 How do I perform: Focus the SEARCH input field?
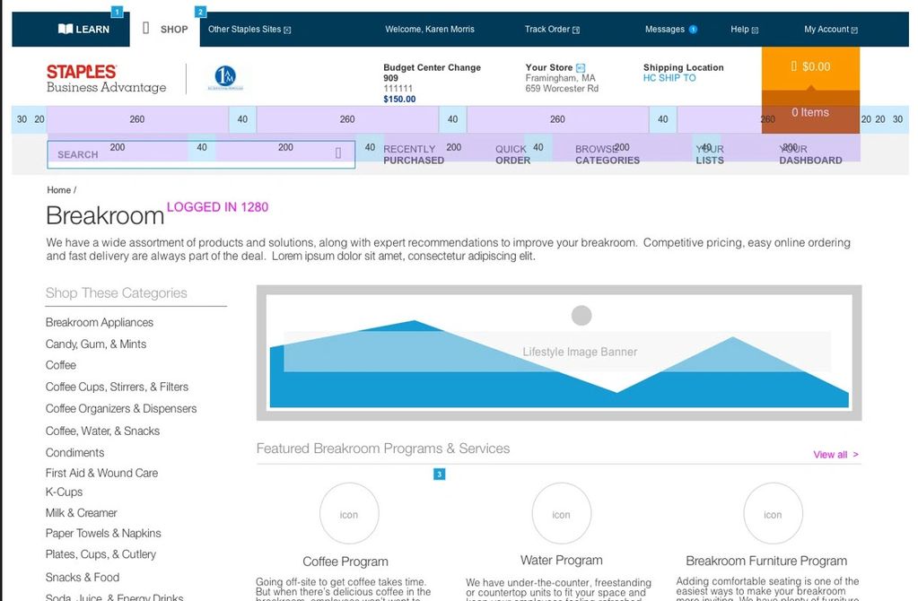201,154
